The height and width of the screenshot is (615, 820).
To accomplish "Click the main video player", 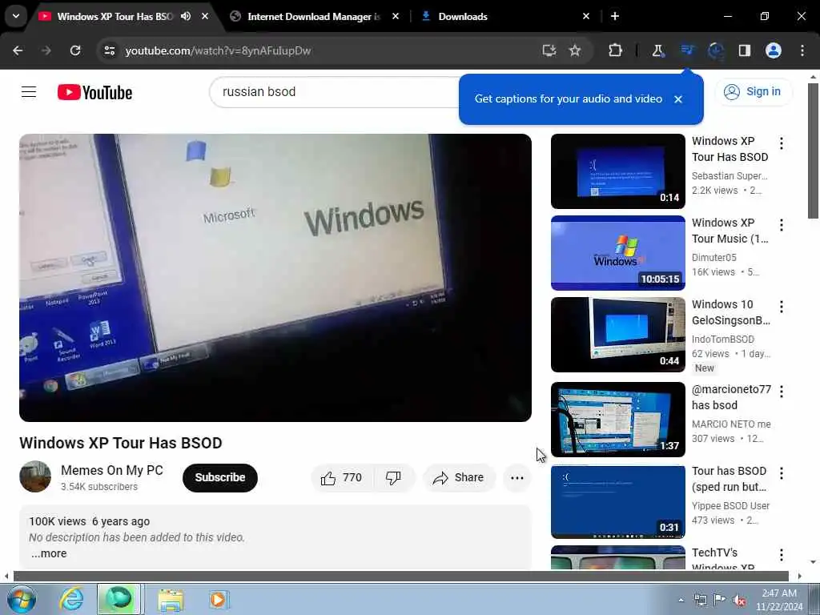I will coord(275,278).
